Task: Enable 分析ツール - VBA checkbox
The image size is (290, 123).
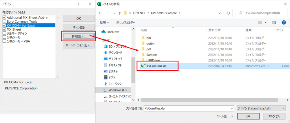Action: [x=5, y=41]
